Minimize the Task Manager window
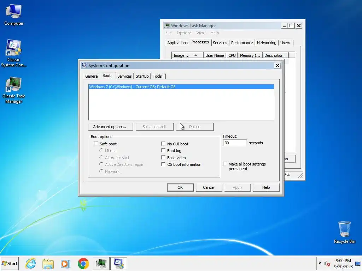This screenshot has width=362, height=271. pyautogui.click(x=285, y=25)
